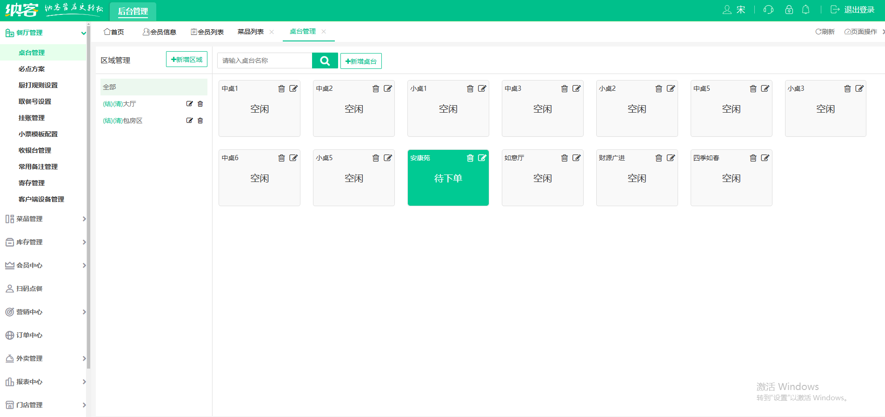Edit table 小桌1 via pencil icon
This screenshot has height=417, width=885.
(x=482, y=88)
